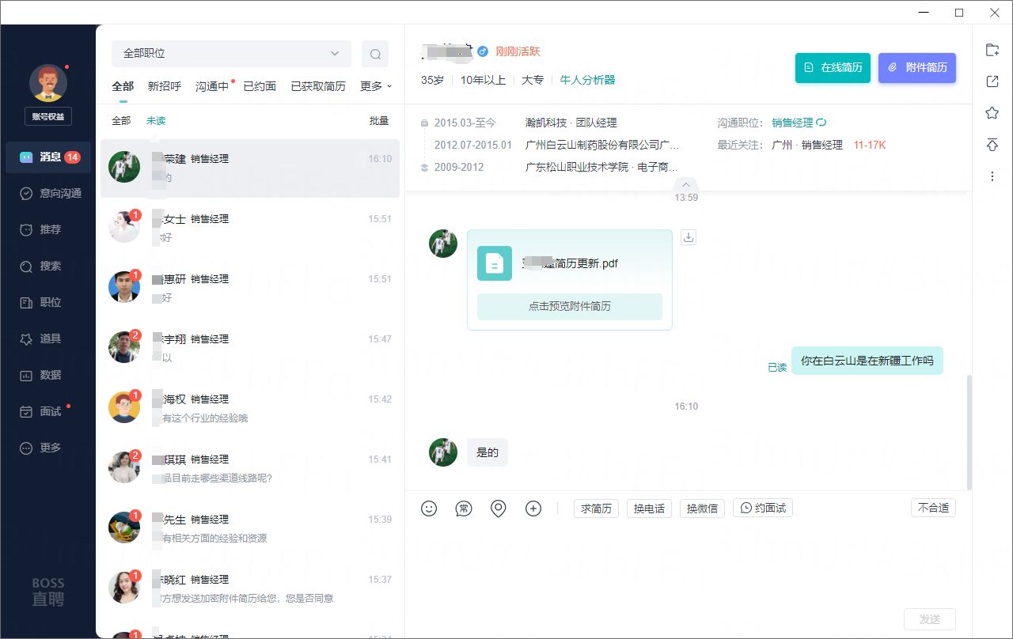The image size is (1013, 639).
Task: Open the 全部职位 dropdown
Action: tap(230, 54)
